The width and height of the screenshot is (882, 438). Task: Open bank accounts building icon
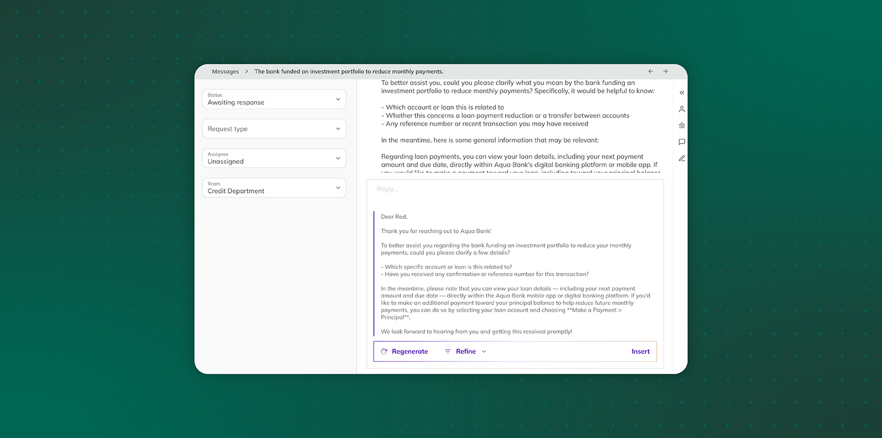pyautogui.click(x=682, y=126)
